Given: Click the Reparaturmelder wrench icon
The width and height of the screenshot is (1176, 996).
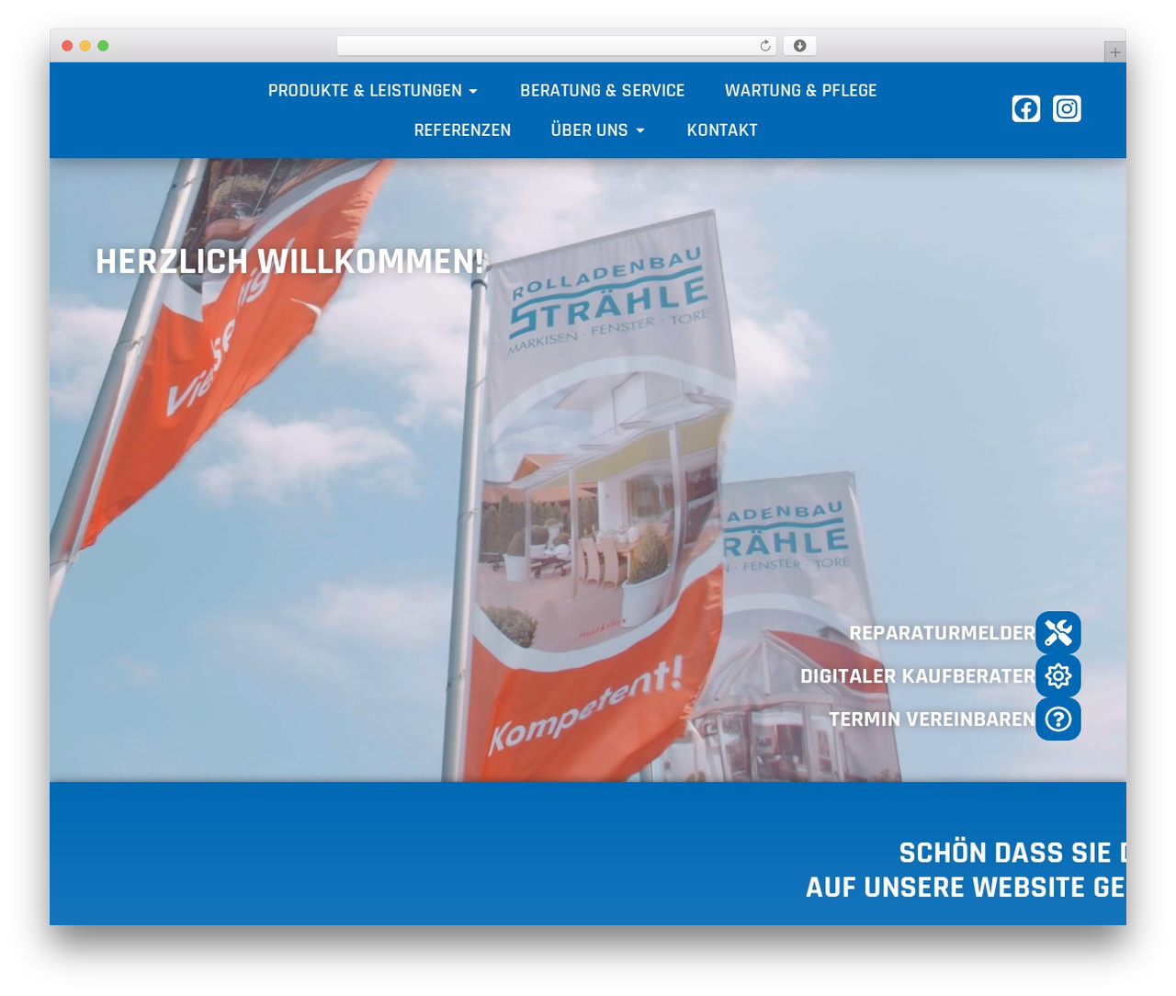Looking at the screenshot, I should point(1058,633).
